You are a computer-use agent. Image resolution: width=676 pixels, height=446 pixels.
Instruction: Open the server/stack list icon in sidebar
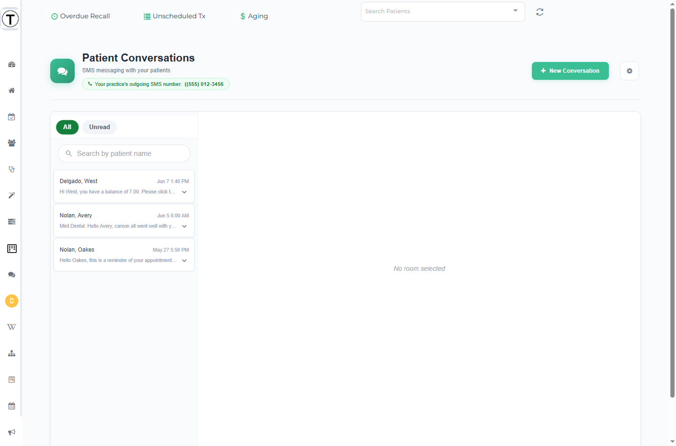[12, 222]
